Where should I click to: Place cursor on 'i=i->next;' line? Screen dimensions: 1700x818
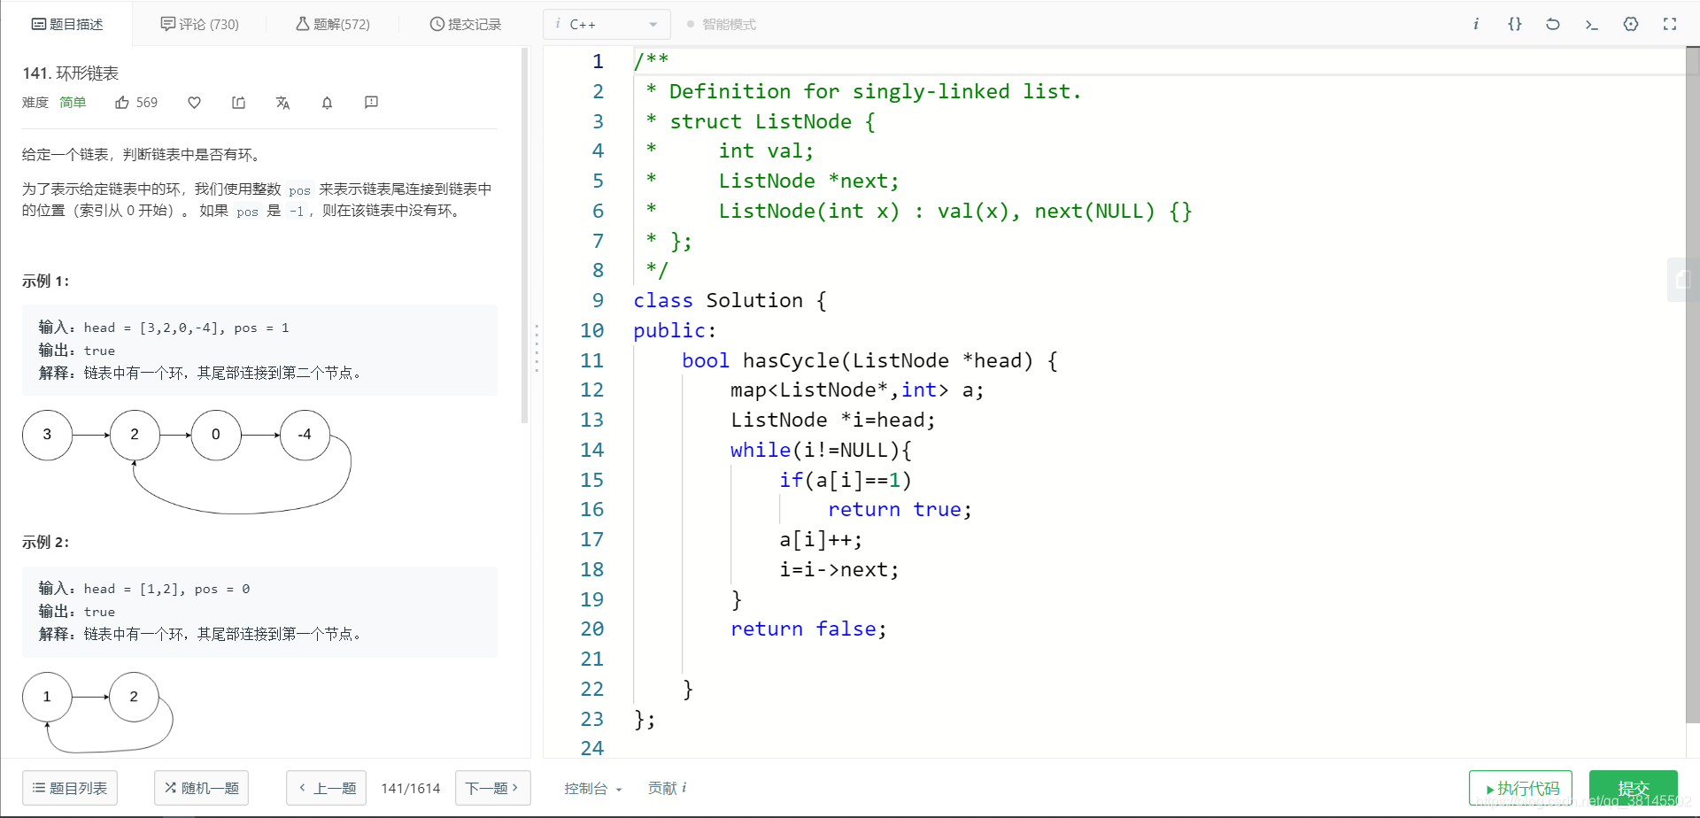click(x=838, y=570)
